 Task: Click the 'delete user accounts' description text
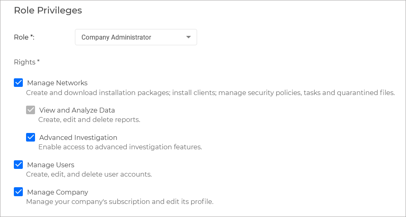click(89, 174)
